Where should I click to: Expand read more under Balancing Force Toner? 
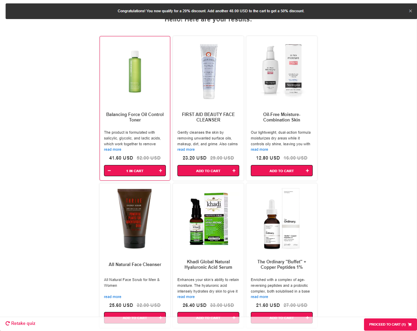pyautogui.click(x=112, y=150)
